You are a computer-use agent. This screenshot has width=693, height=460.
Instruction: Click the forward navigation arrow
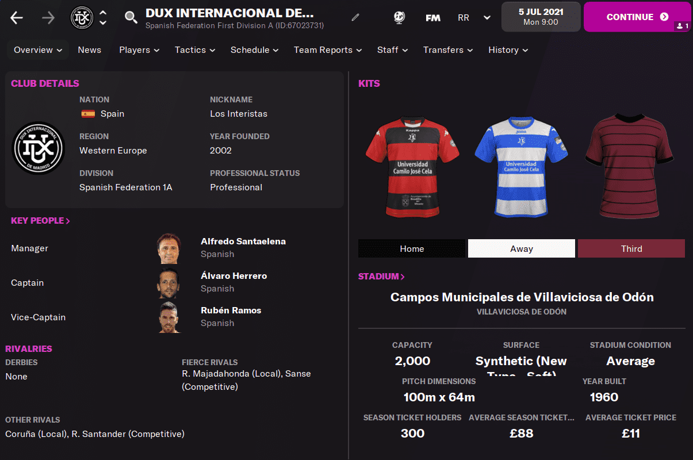[48, 17]
